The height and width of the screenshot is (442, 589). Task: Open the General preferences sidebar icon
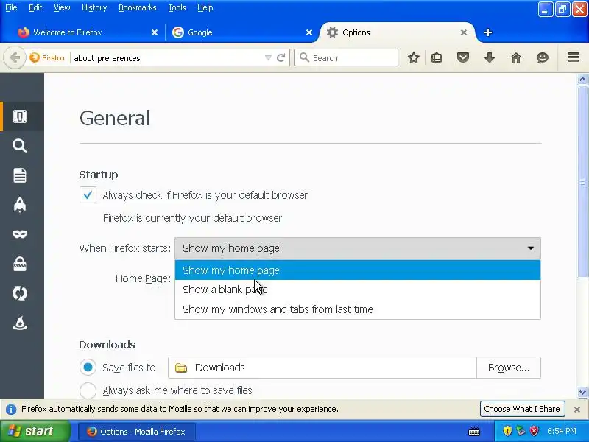(20, 116)
